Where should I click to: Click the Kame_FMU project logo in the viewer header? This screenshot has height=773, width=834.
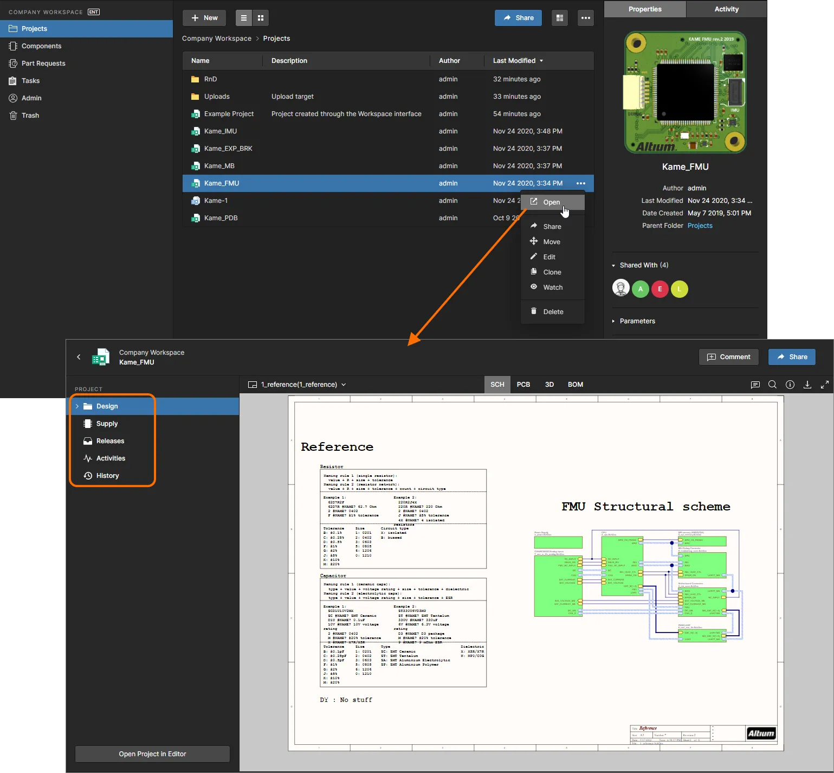[x=101, y=357]
